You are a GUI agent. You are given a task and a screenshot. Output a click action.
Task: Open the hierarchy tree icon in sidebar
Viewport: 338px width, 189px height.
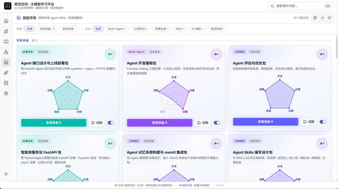click(6, 52)
